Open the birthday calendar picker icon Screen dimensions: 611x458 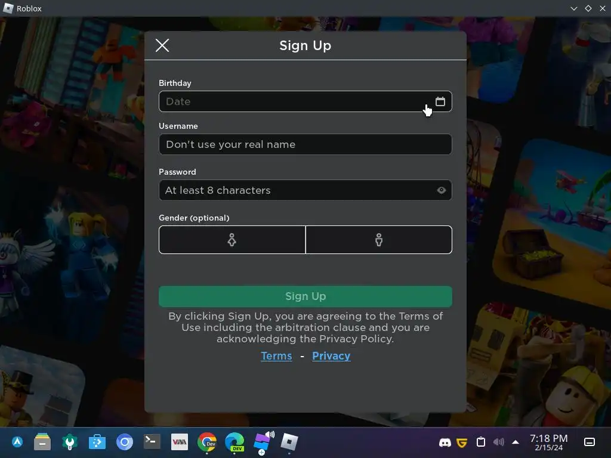point(440,101)
